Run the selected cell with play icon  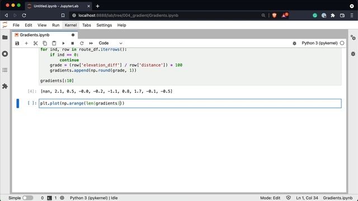(x=63, y=44)
